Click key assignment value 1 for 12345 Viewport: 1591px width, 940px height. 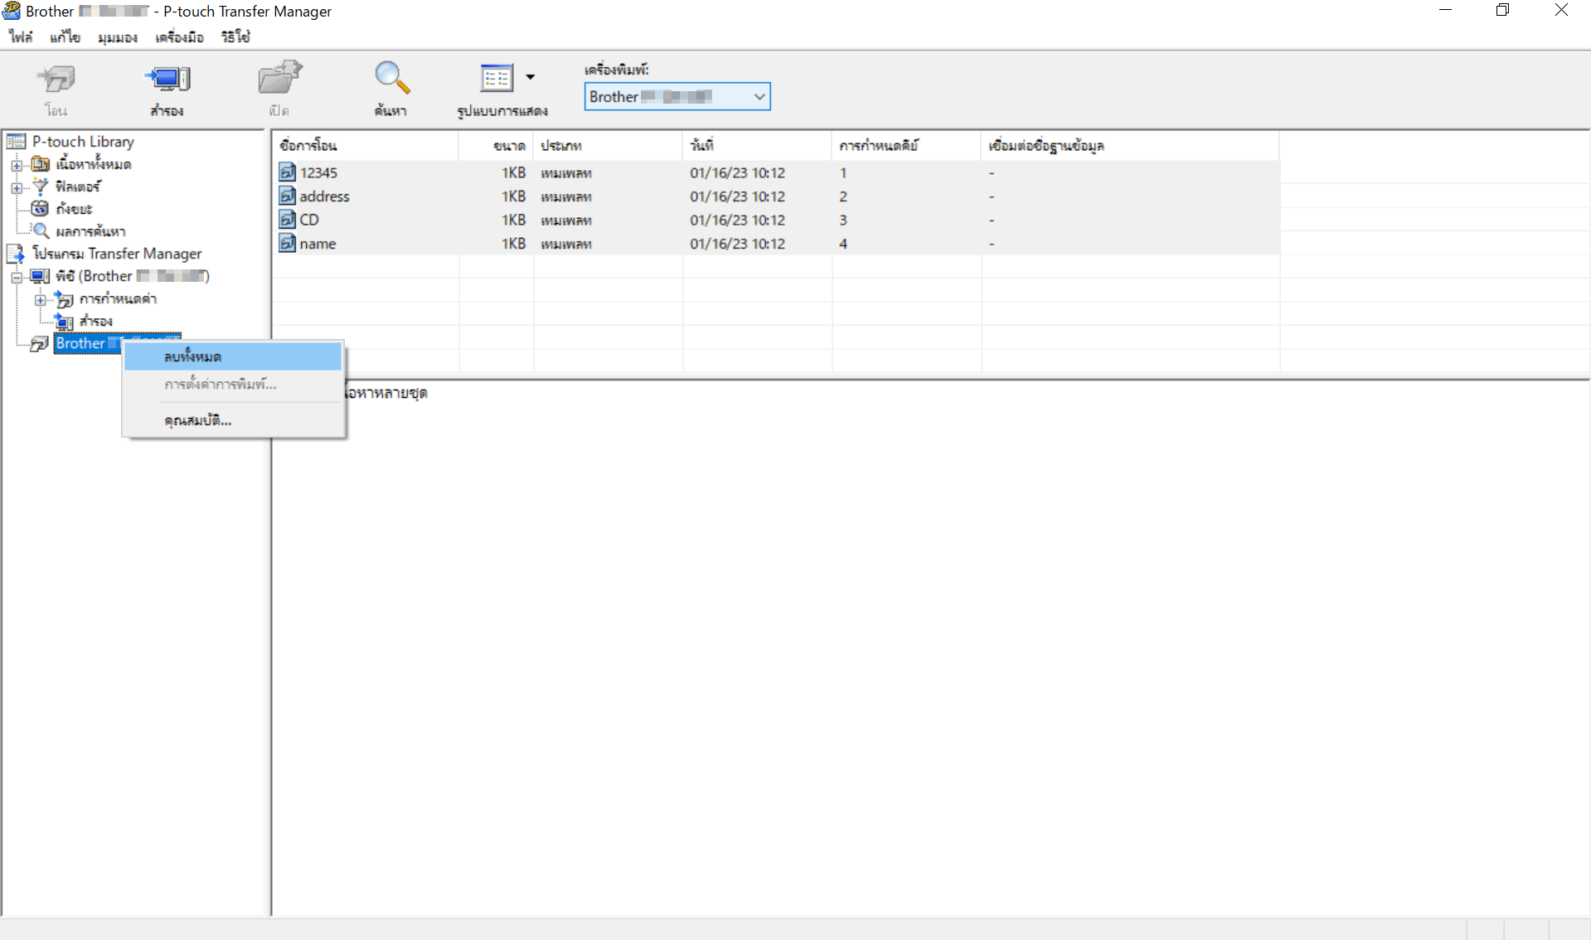(x=843, y=172)
